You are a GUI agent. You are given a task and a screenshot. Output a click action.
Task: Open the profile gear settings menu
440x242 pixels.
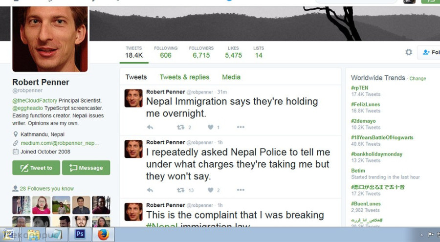(409, 52)
